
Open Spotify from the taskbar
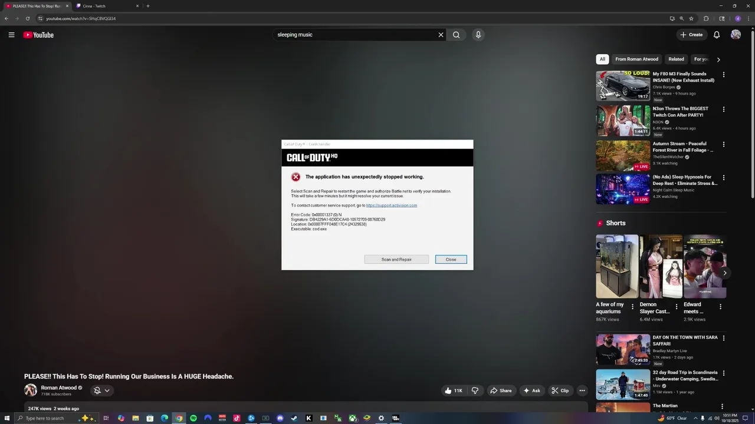[193, 418]
